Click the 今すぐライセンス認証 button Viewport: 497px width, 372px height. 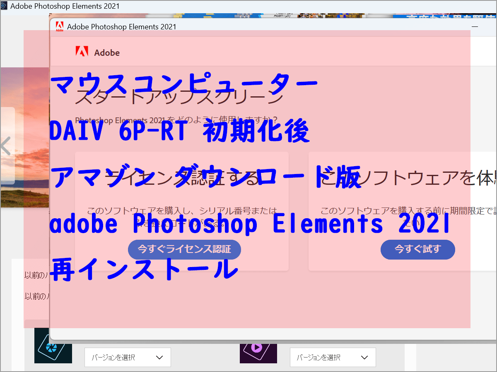click(x=184, y=249)
